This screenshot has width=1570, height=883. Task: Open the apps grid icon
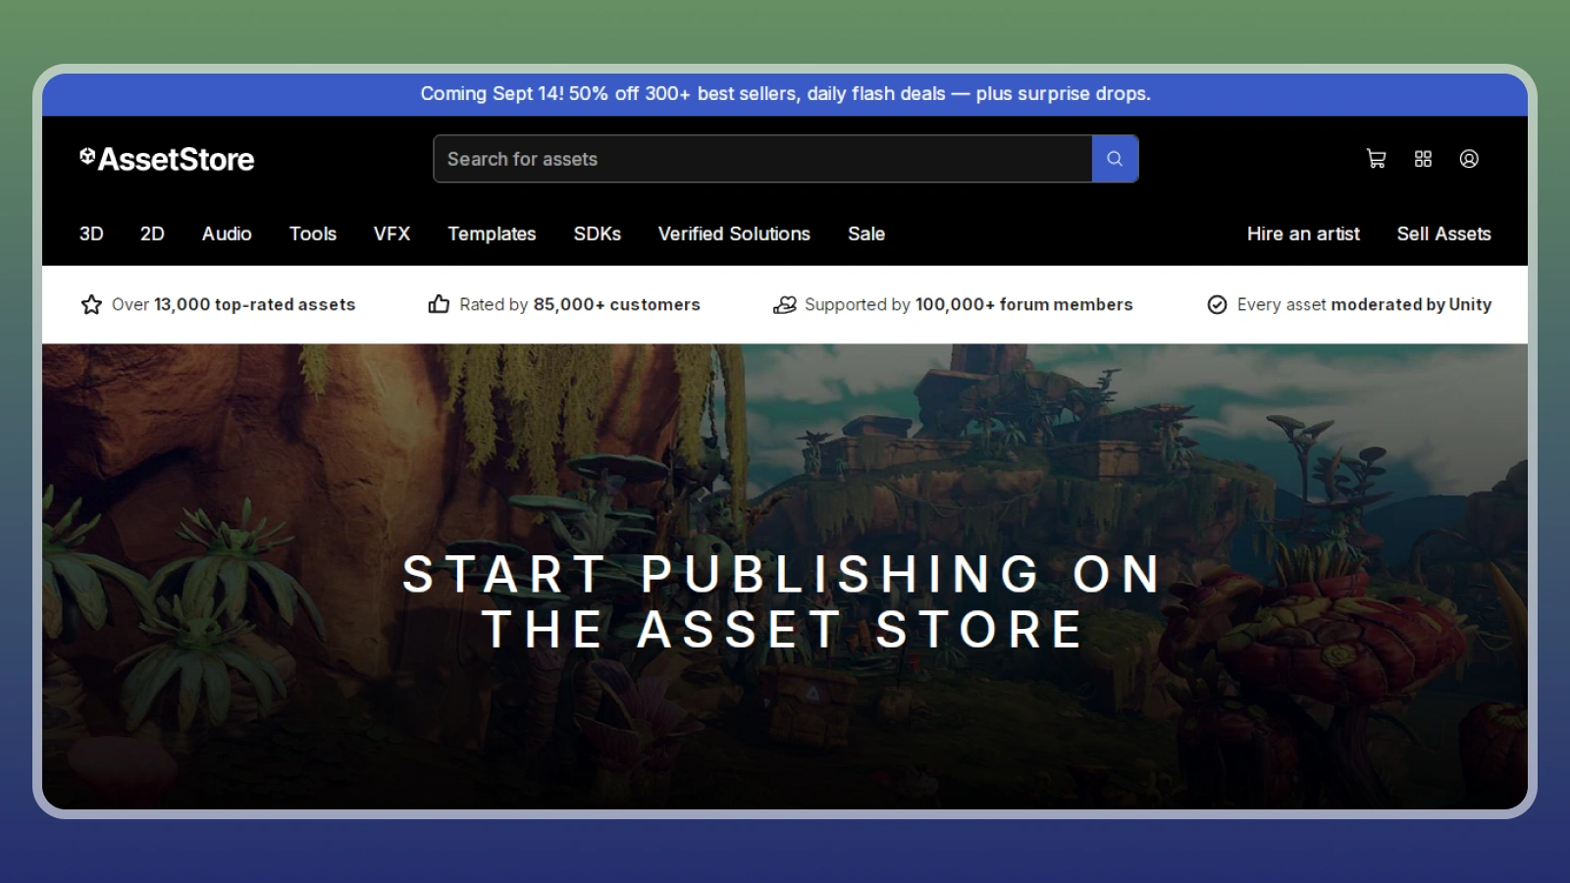coord(1423,159)
